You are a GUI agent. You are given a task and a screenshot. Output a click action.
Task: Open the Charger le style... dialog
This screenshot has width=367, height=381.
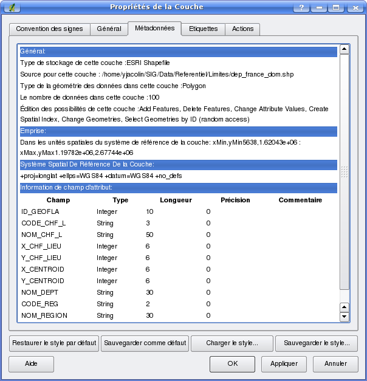pyautogui.click(x=232, y=343)
